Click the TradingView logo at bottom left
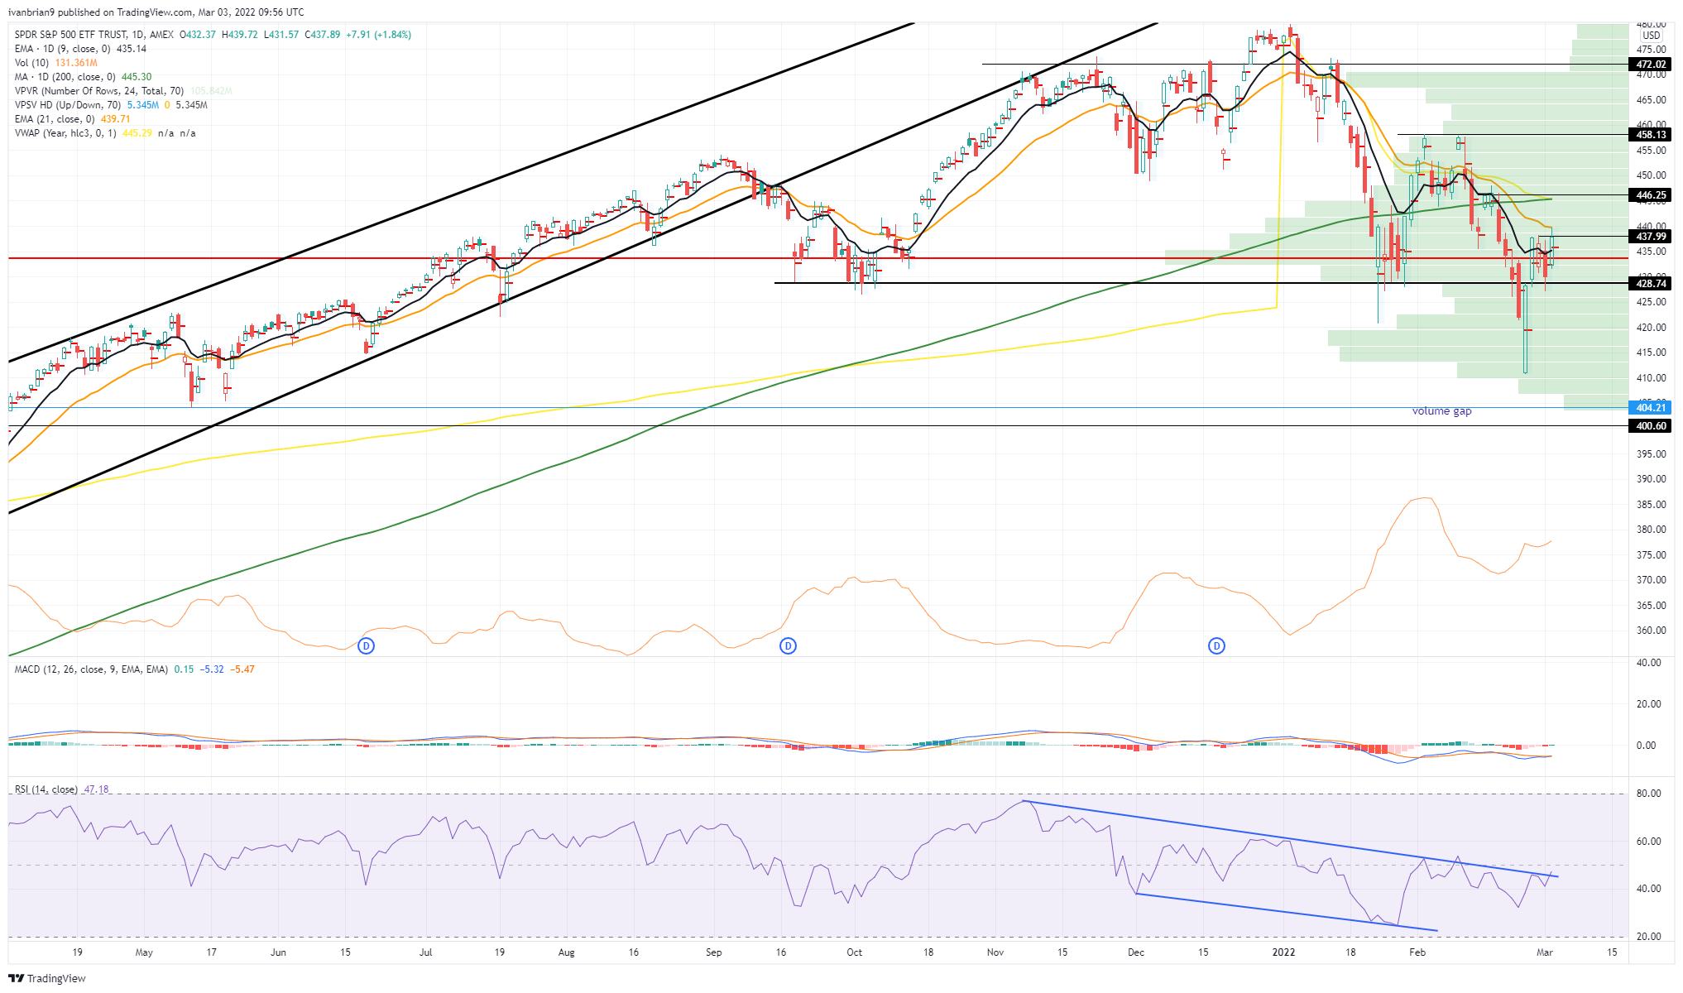Screen dimensions: 1683x993 (x=47, y=978)
